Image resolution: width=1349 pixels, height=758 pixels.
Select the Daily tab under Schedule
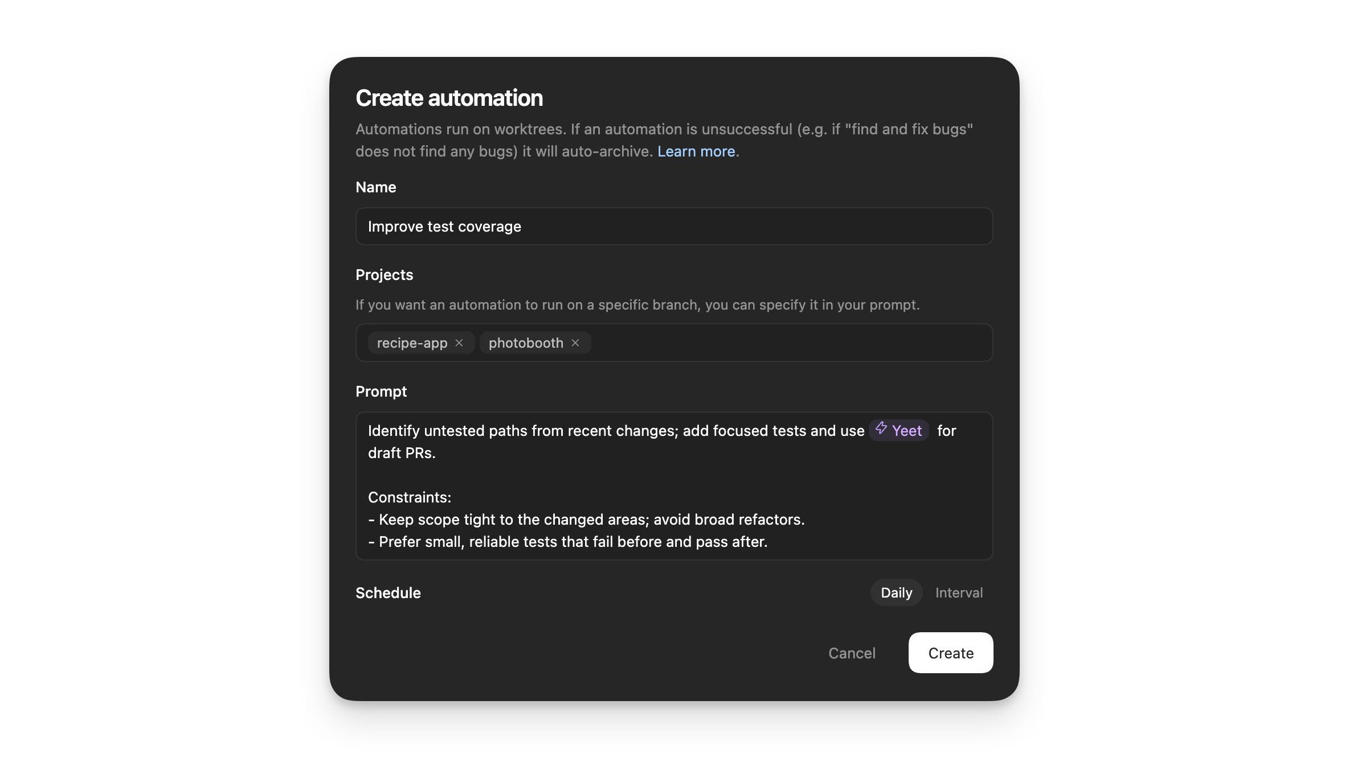pyautogui.click(x=895, y=592)
